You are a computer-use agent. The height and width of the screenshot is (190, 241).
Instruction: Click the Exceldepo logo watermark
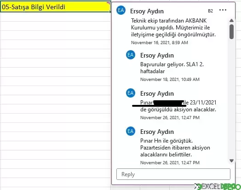pos(218,186)
